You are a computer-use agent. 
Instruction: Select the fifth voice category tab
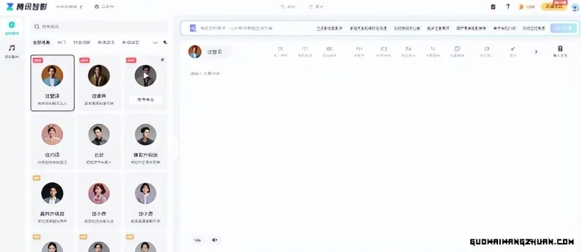[x=131, y=43]
